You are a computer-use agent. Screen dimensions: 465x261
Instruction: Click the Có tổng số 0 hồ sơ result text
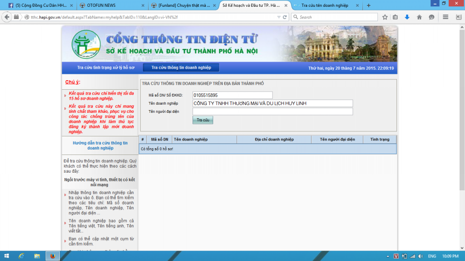pos(157,149)
